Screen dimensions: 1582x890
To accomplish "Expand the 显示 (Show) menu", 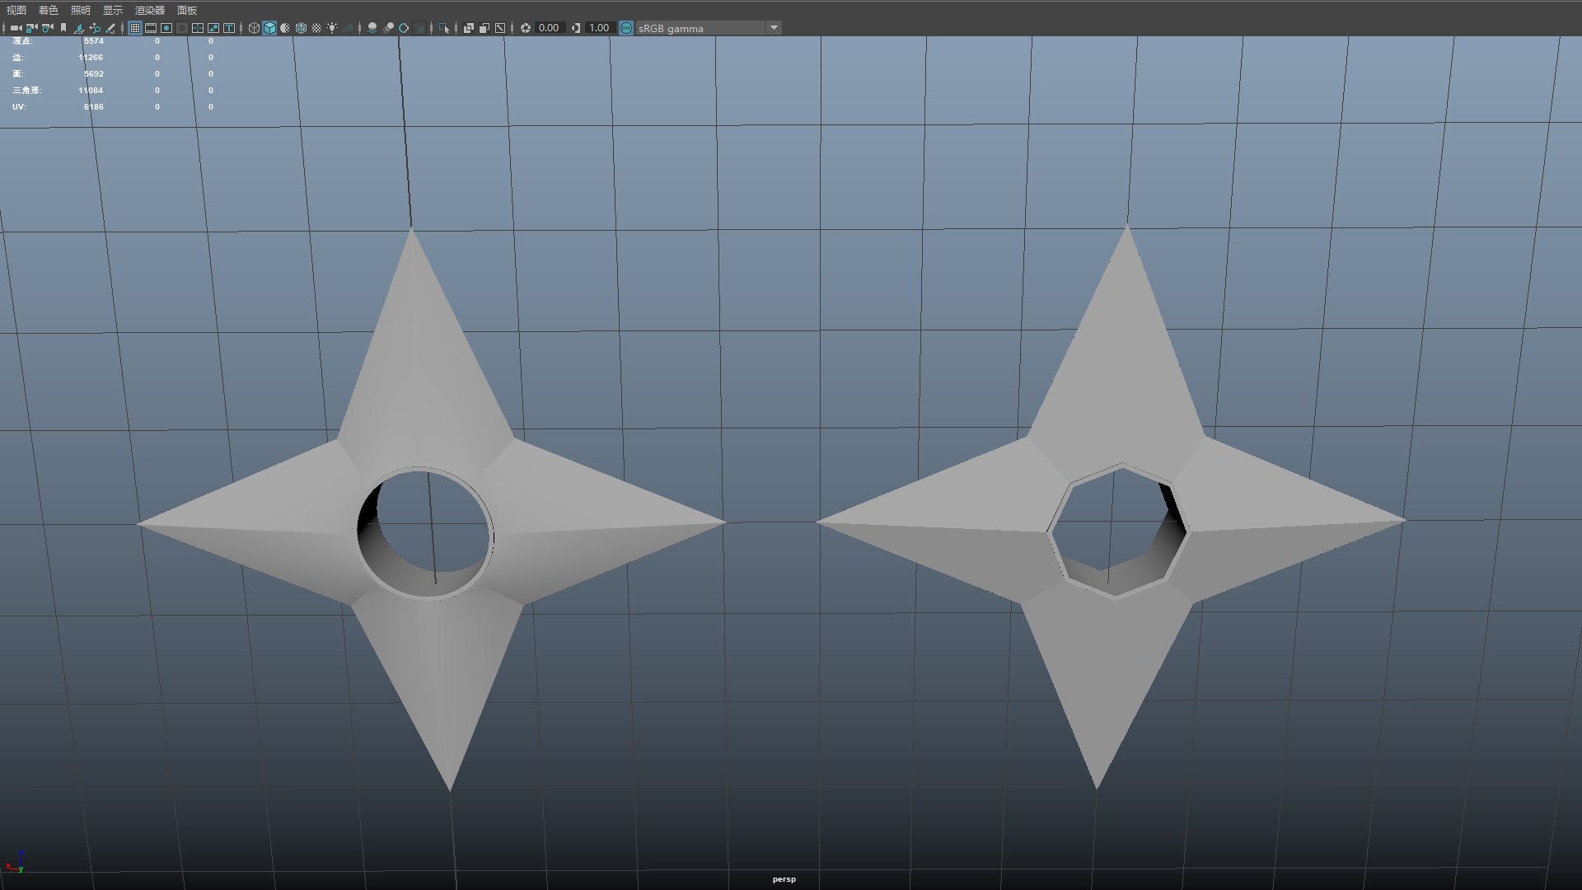I will pos(113,10).
